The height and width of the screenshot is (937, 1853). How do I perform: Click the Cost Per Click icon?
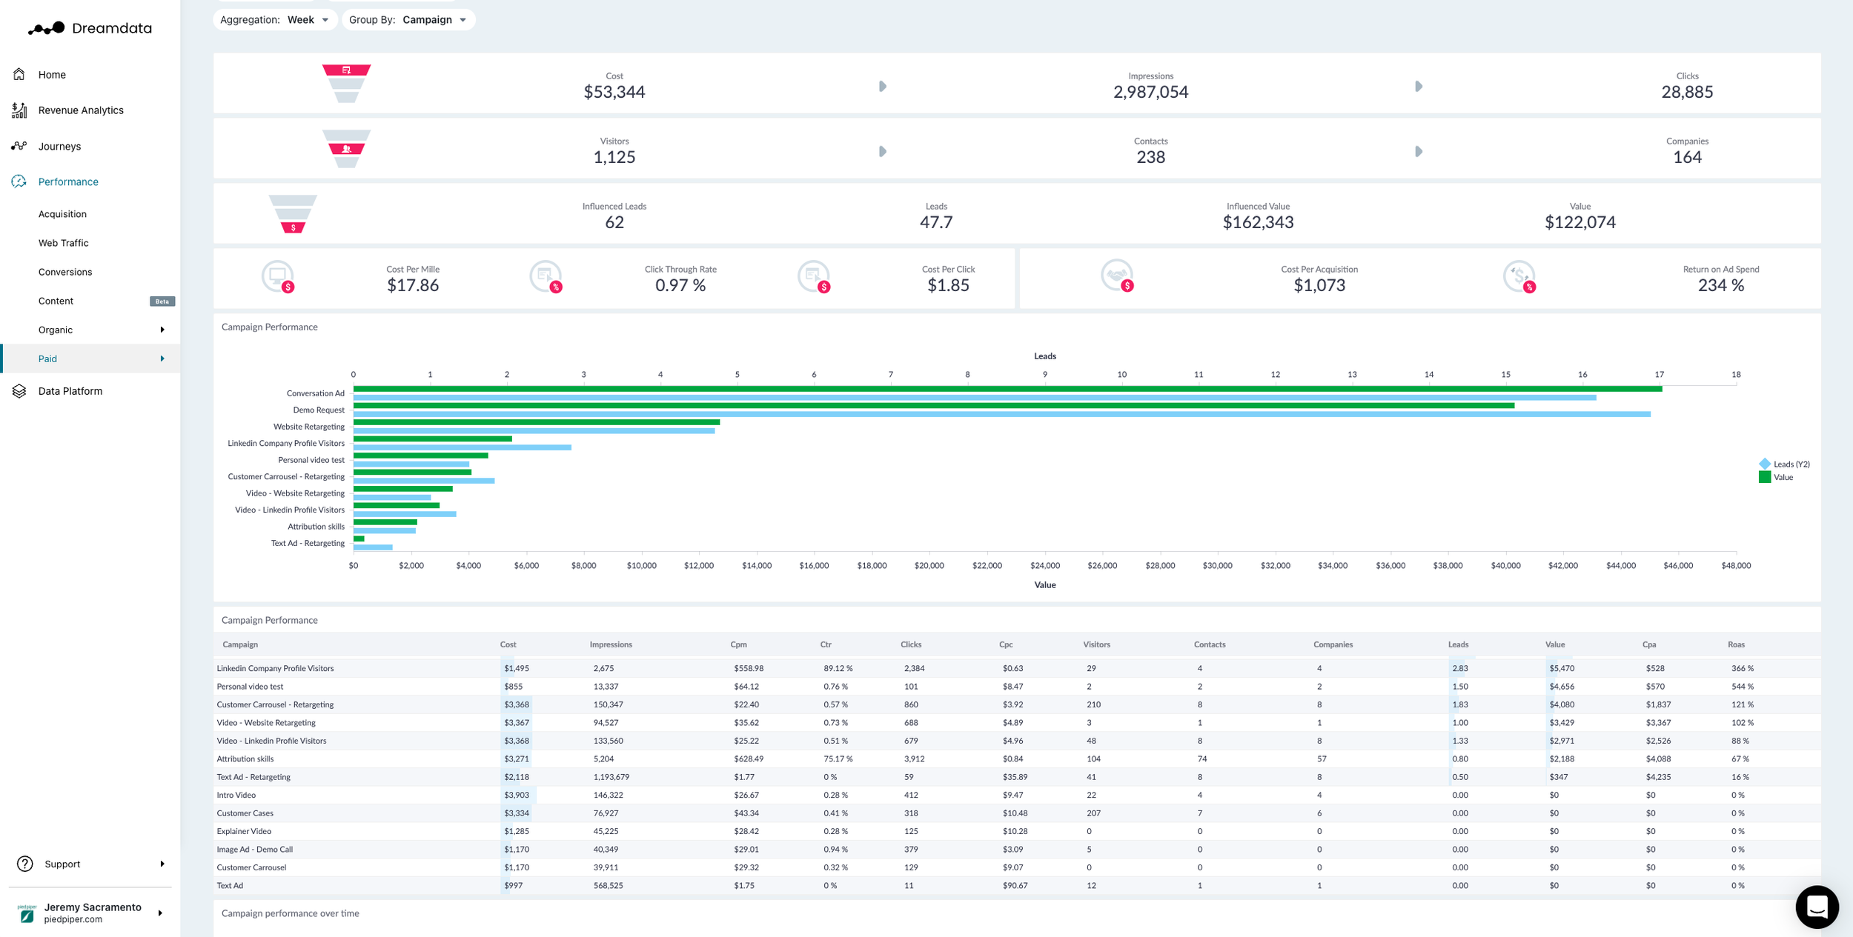point(814,277)
